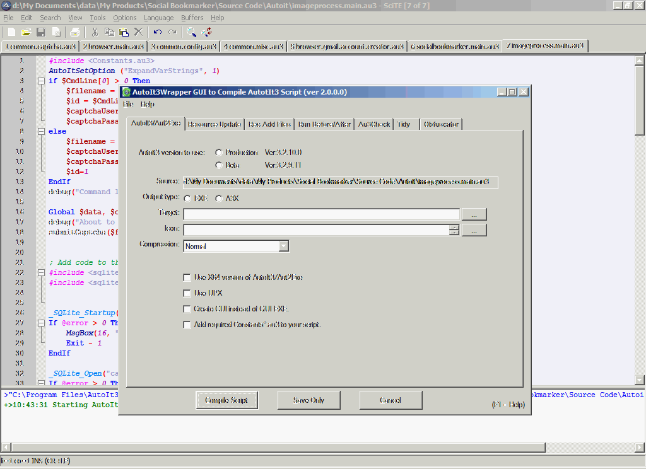Click into the Target input field
The height and width of the screenshot is (469, 646).
pos(321,214)
